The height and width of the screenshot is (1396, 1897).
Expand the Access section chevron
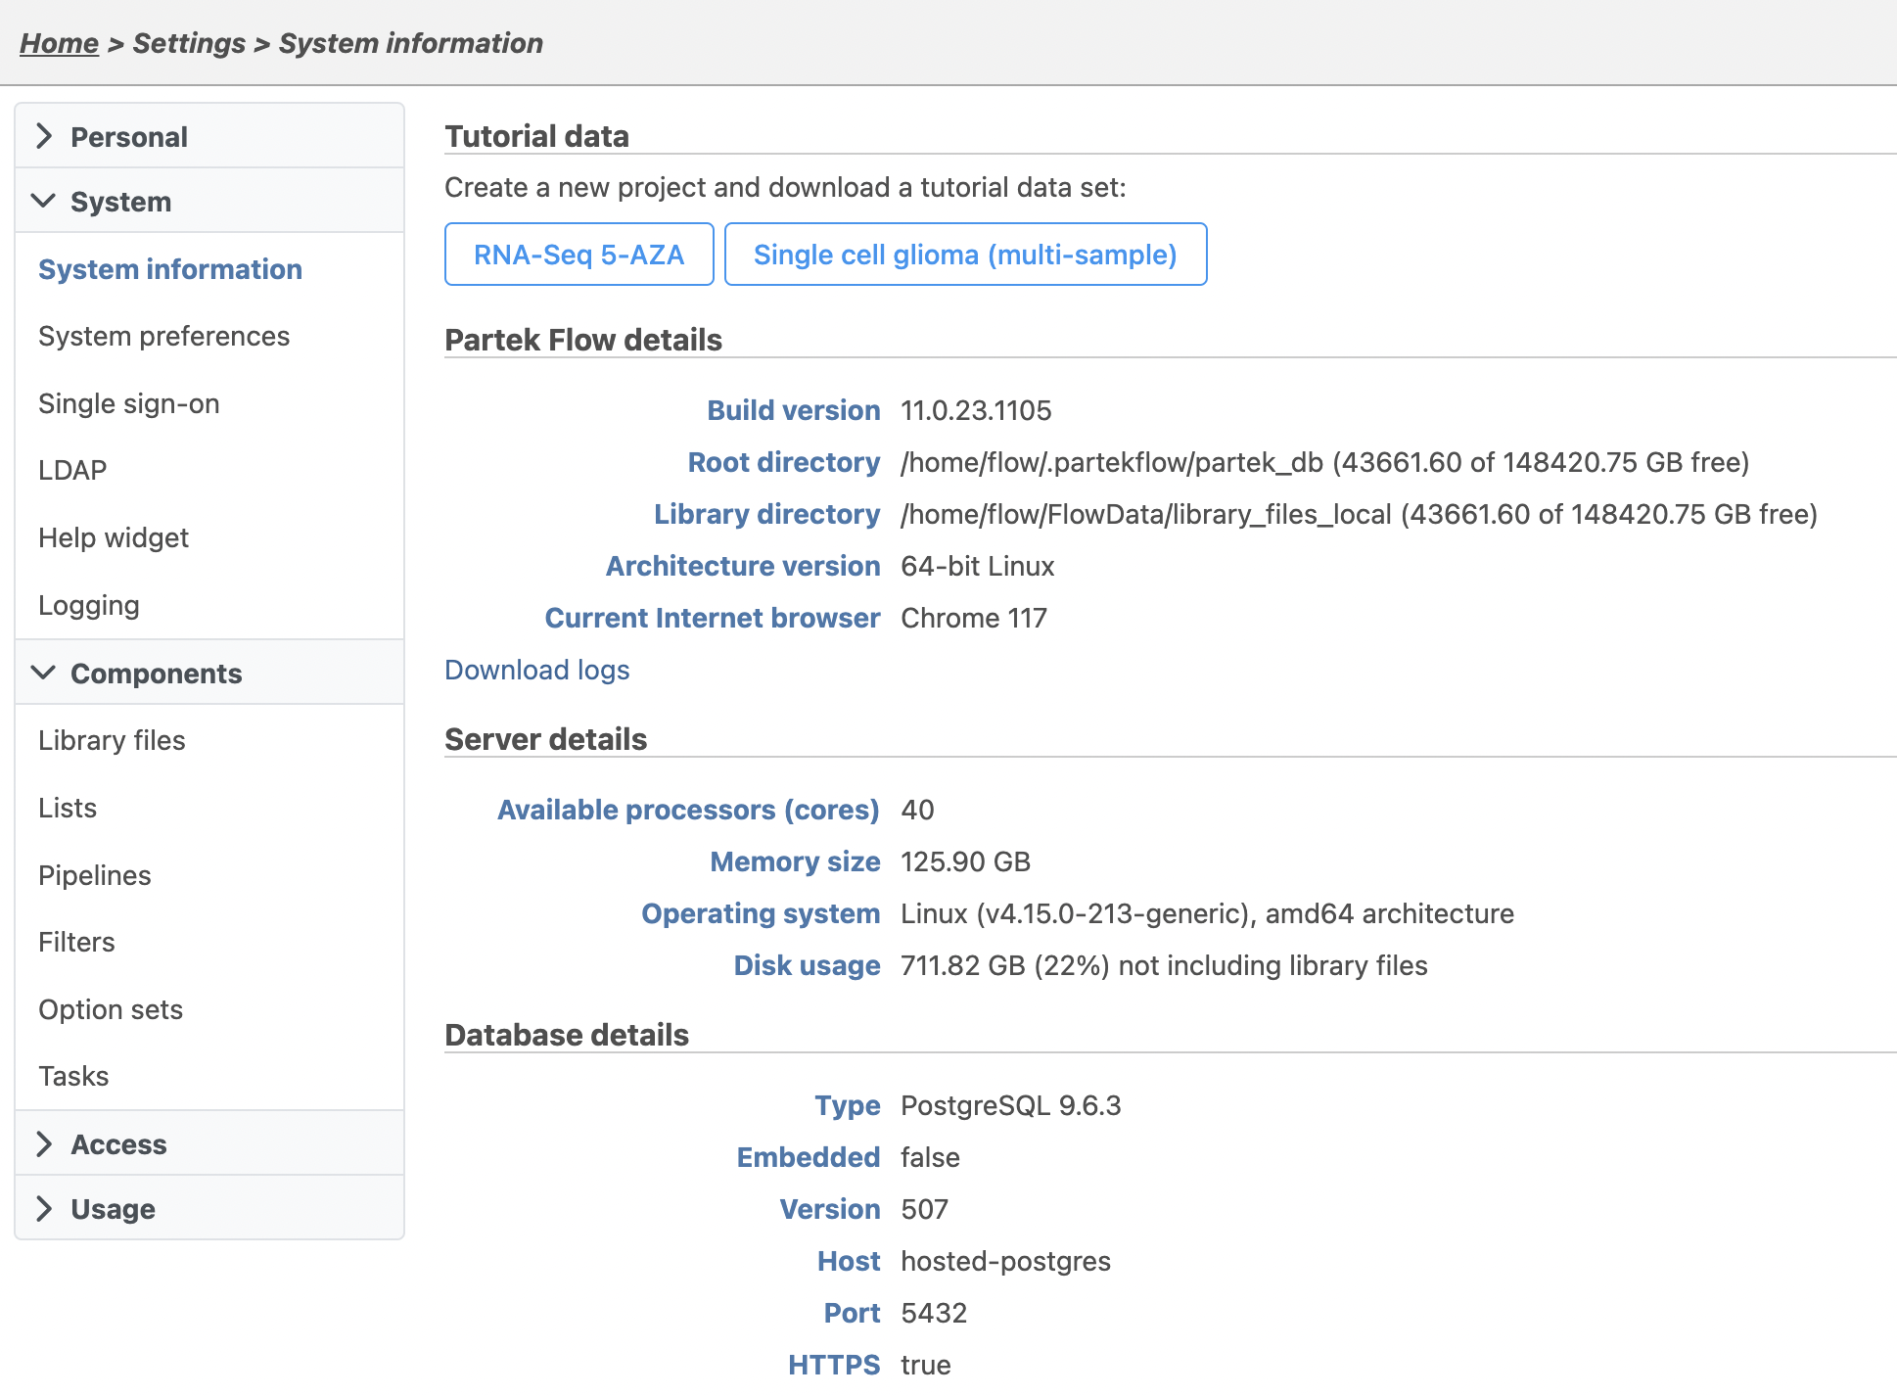click(44, 1143)
